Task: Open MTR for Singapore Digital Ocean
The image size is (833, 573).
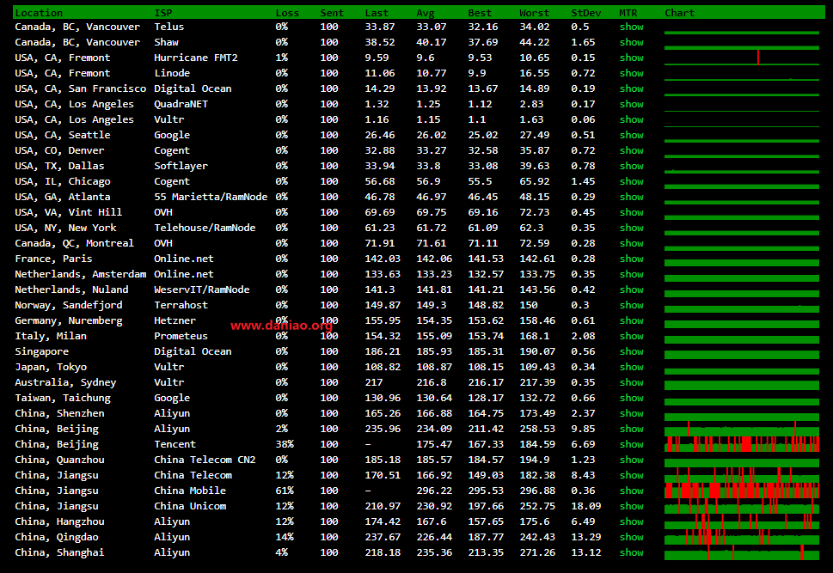Action: (631, 351)
